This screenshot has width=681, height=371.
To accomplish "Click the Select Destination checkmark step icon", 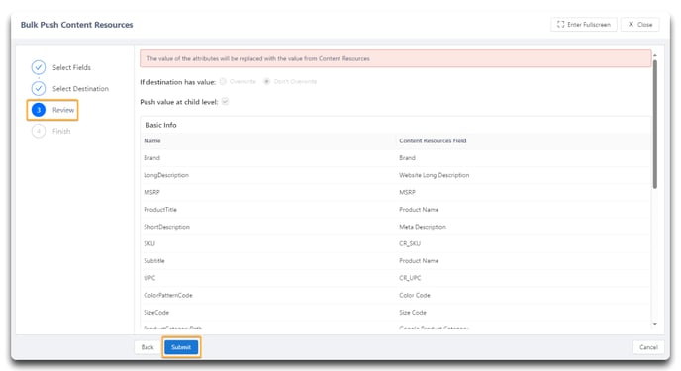I will (x=39, y=88).
